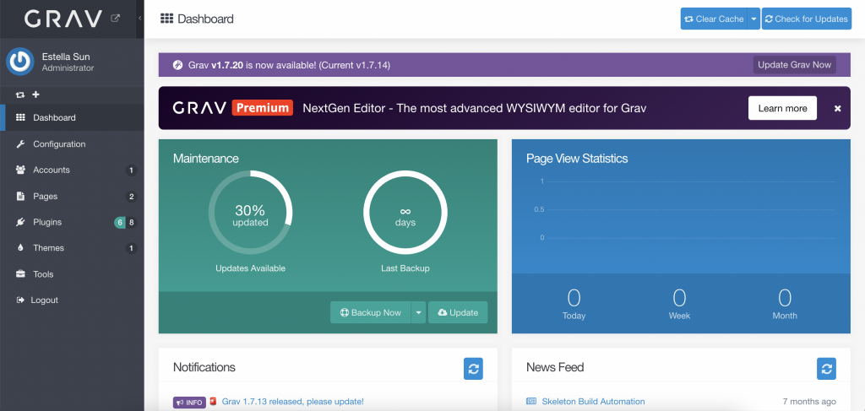This screenshot has height=411, width=865.
Task: Open site via external link icon beside GRAV logo
Action: click(x=115, y=19)
